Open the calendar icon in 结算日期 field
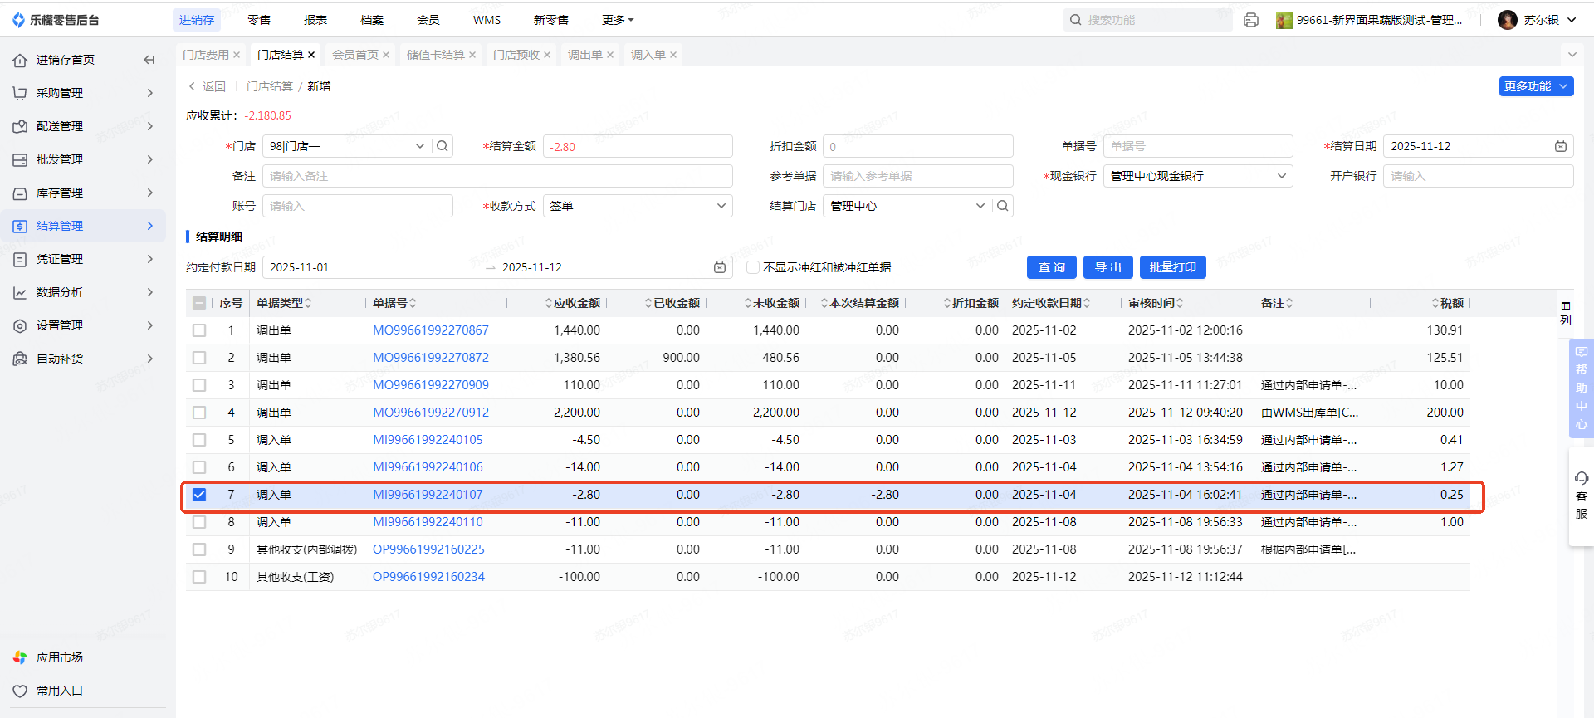Image resolution: width=1594 pixels, height=718 pixels. (x=1560, y=146)
